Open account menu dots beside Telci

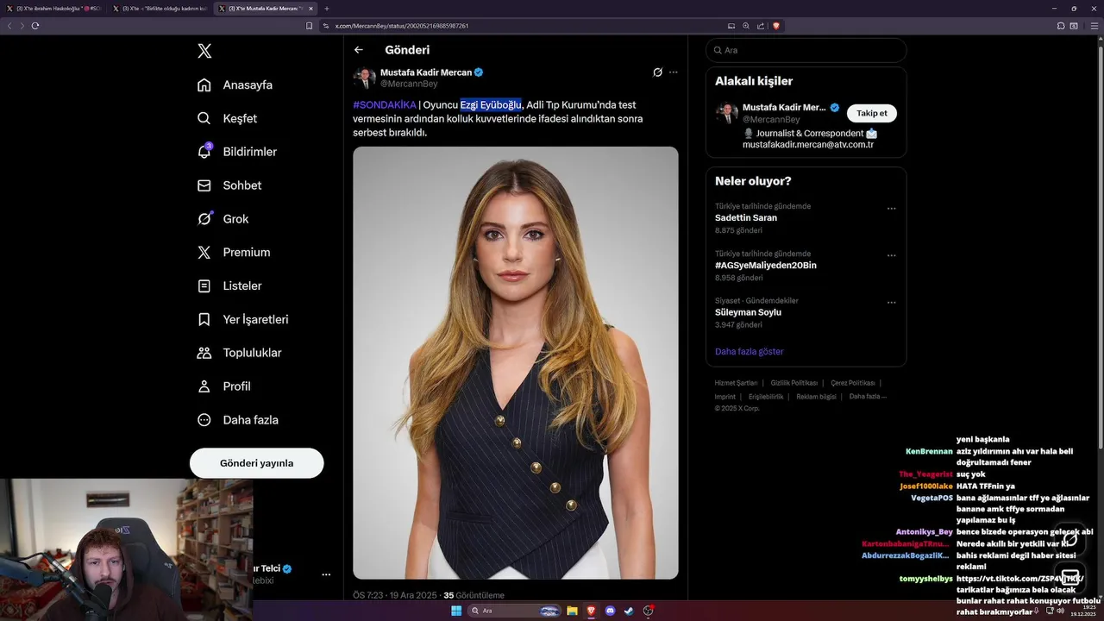(x=326, y=574)
